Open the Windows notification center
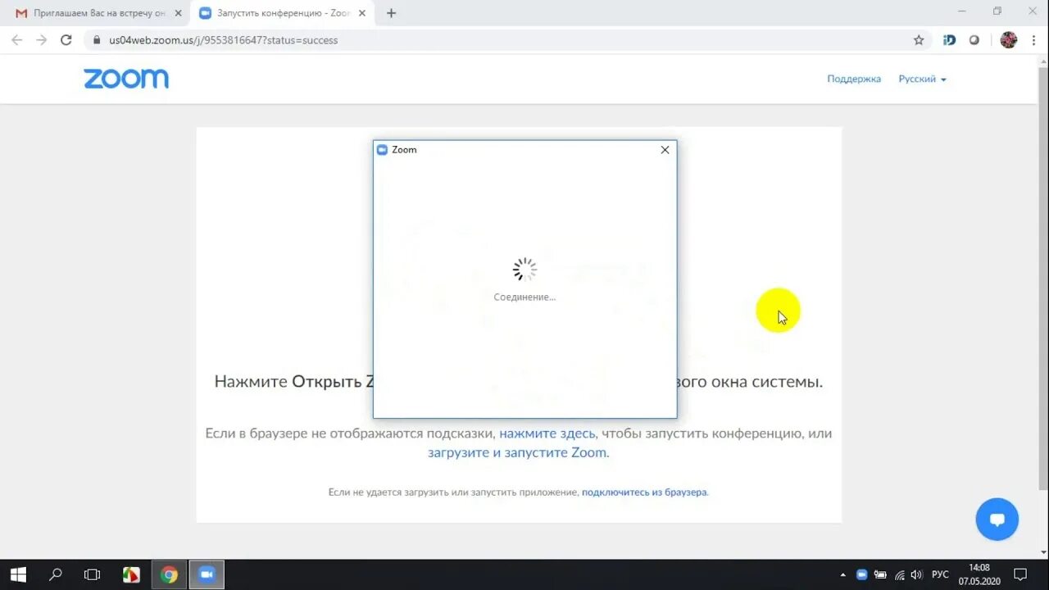Image resolution: width=1049 pixels, height=590 pixels. [x=1020, y=574]
